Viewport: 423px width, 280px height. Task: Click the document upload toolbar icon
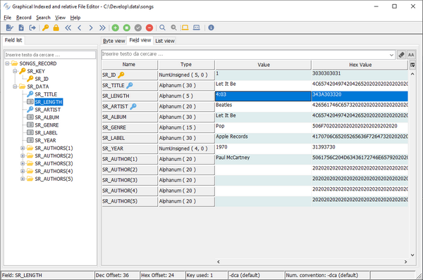(21, 27)
